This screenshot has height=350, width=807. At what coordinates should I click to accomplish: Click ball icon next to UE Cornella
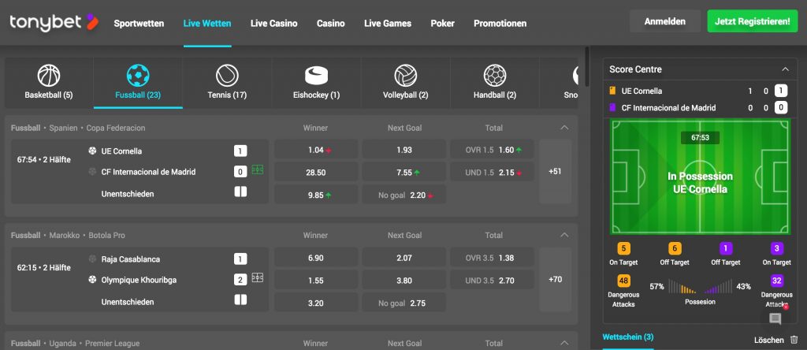(x=92, y=151)
